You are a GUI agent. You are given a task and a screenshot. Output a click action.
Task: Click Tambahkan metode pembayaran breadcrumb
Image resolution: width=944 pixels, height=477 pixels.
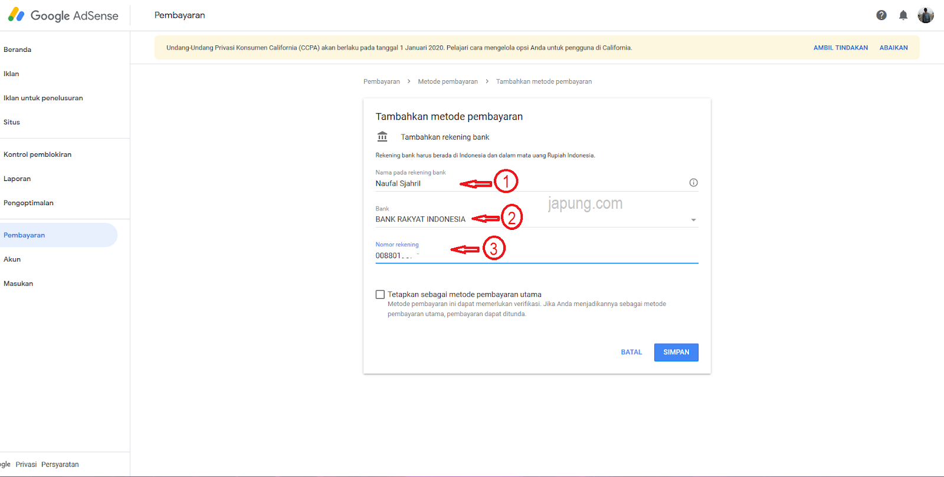[x=544, y=81]
